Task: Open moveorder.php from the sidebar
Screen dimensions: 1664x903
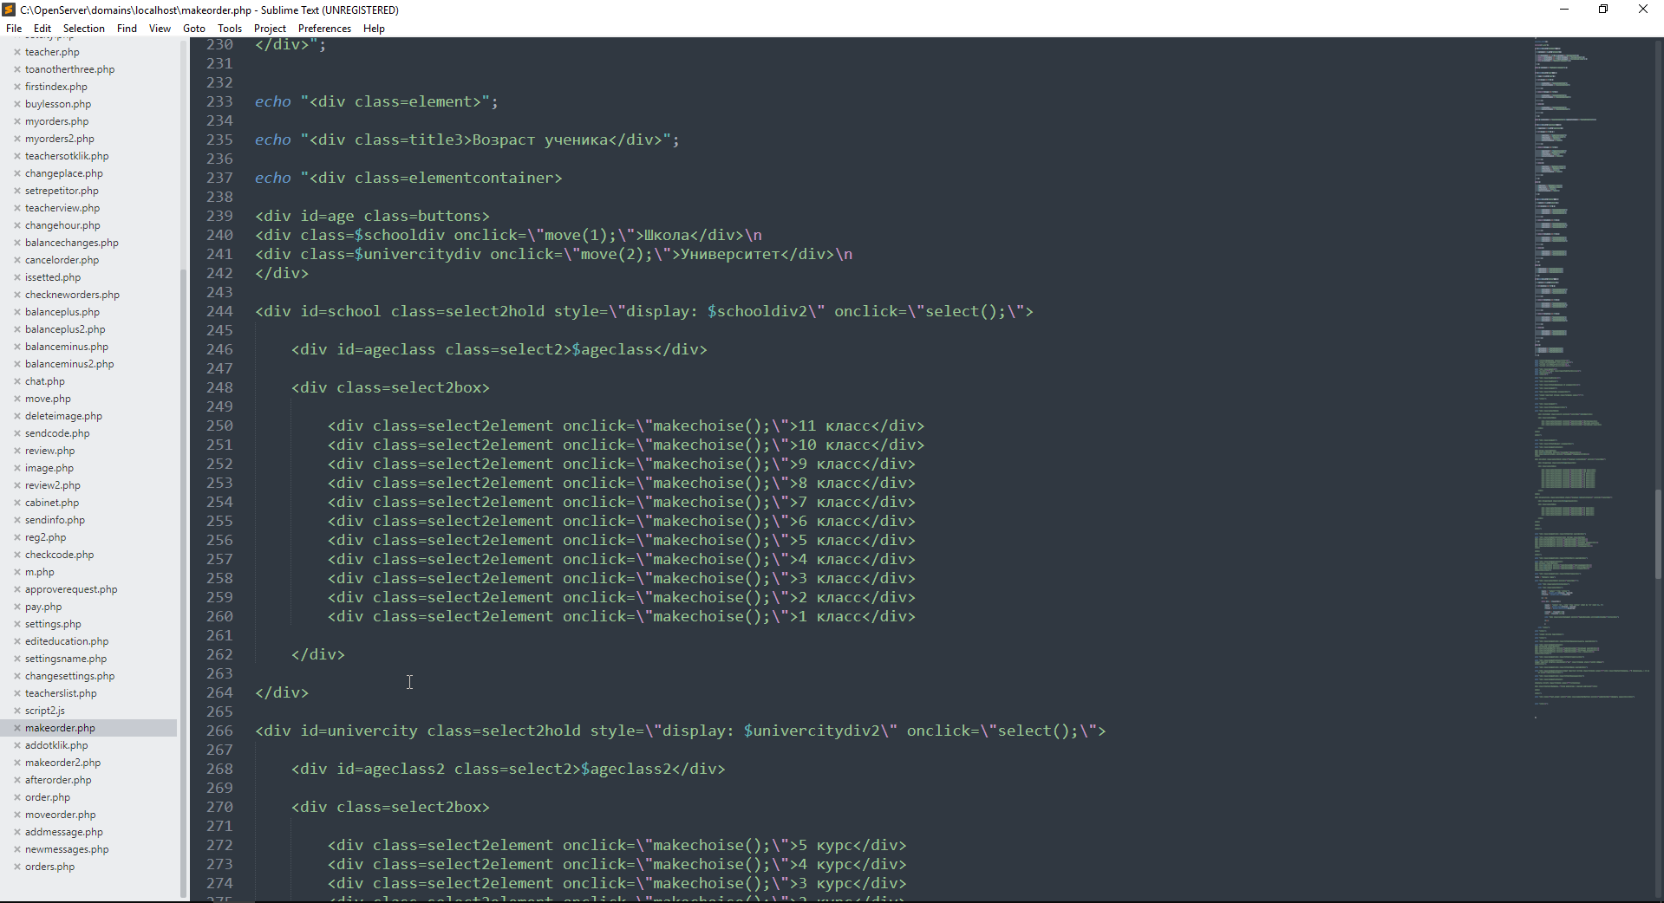Action: (x=61, y=815)
